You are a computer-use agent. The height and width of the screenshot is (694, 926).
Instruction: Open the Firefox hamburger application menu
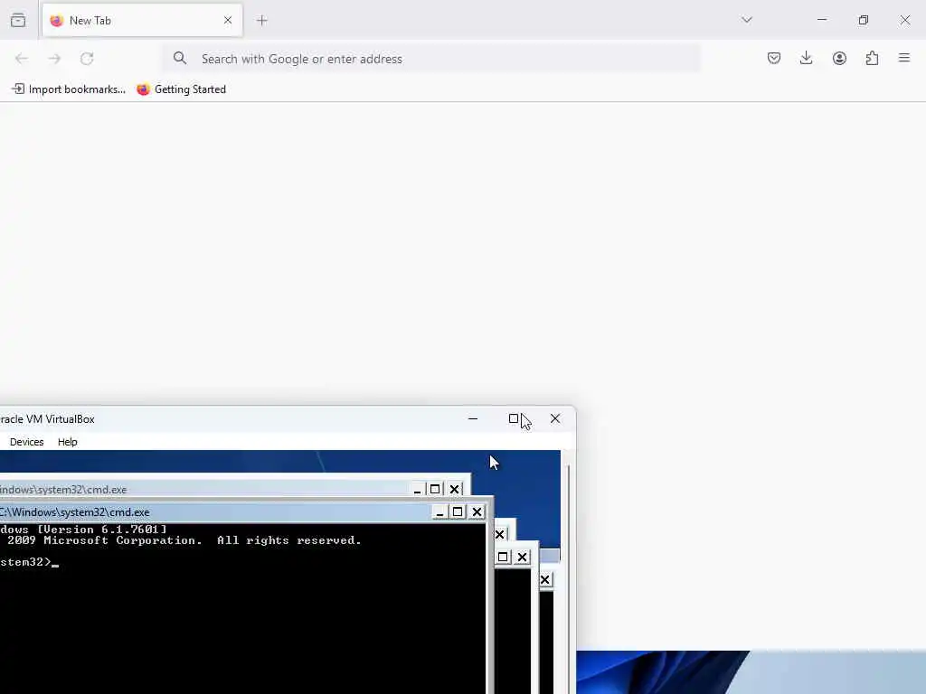pyautogui.click(x=904, y=58)
